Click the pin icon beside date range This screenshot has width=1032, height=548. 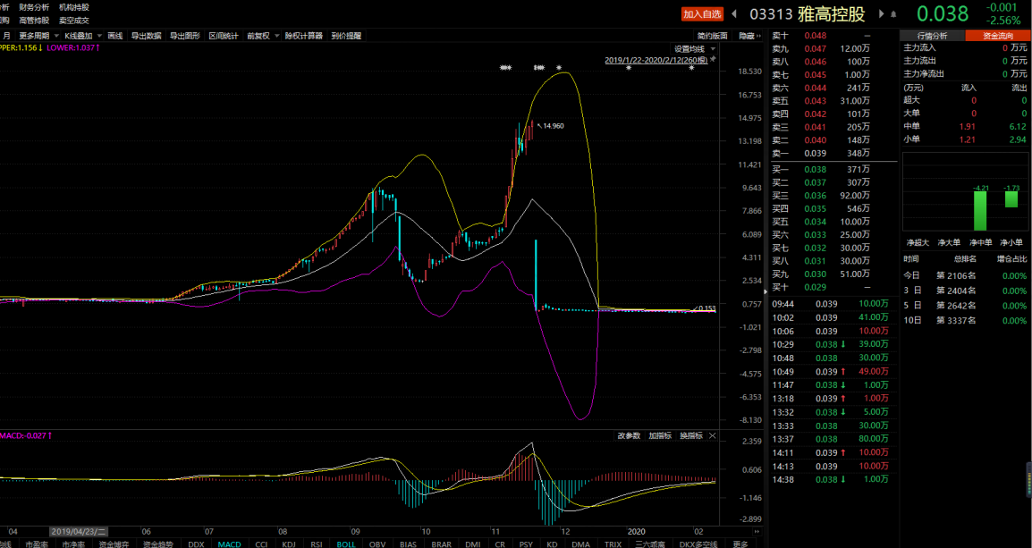pyautogui.click(x=713, y=59)
